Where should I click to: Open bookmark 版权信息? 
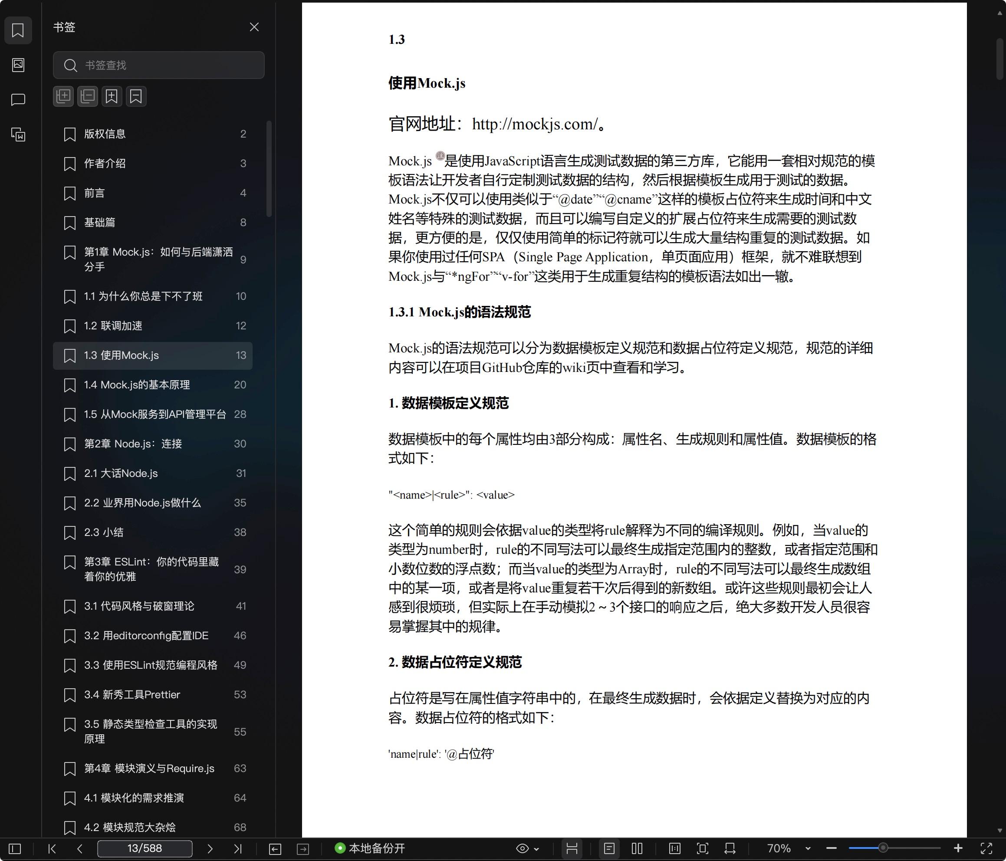[153, 134]
